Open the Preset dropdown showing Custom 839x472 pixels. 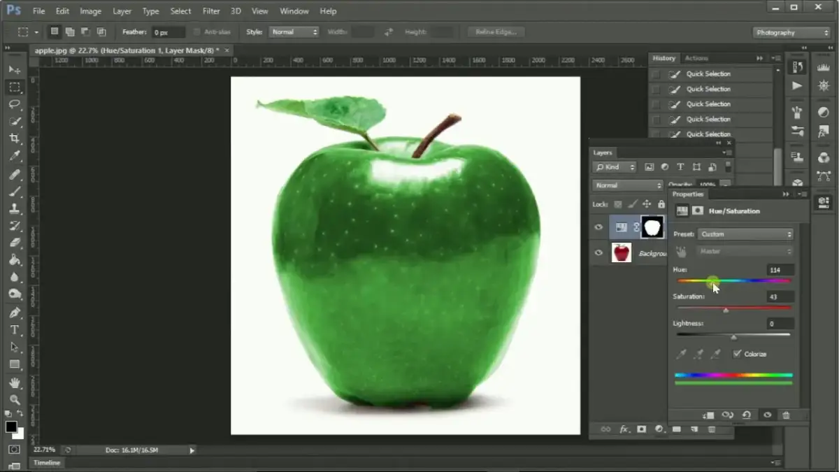[745, 234]
